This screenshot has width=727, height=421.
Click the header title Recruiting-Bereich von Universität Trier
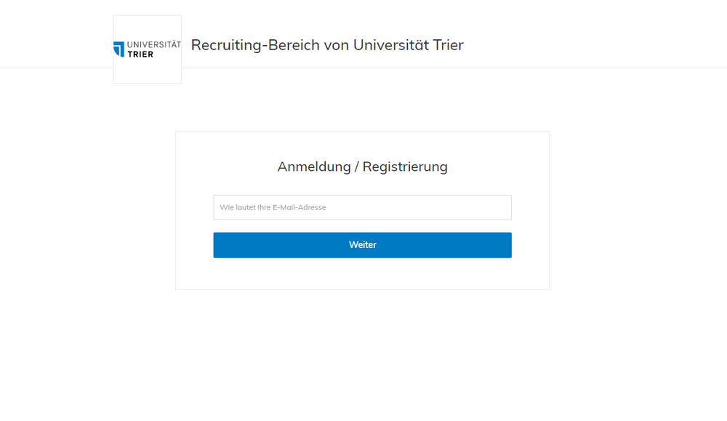click(326, 45)
